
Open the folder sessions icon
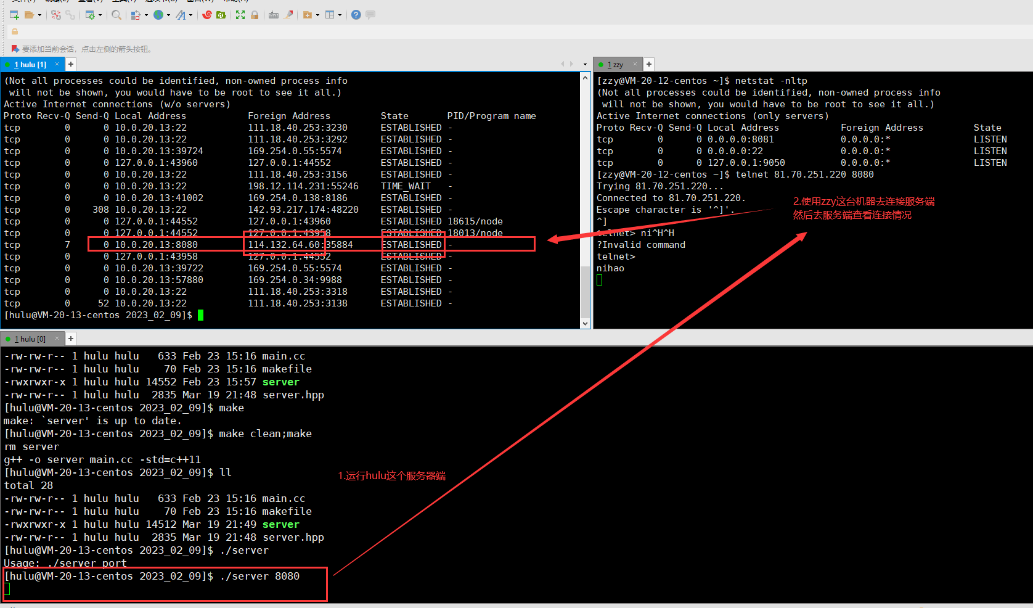(x=29, y=15)
